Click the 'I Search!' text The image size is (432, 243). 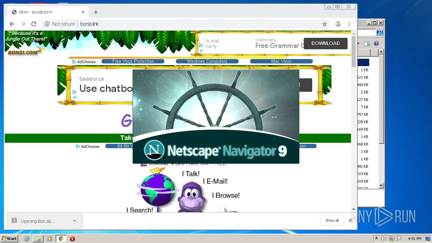click(140, 210)
